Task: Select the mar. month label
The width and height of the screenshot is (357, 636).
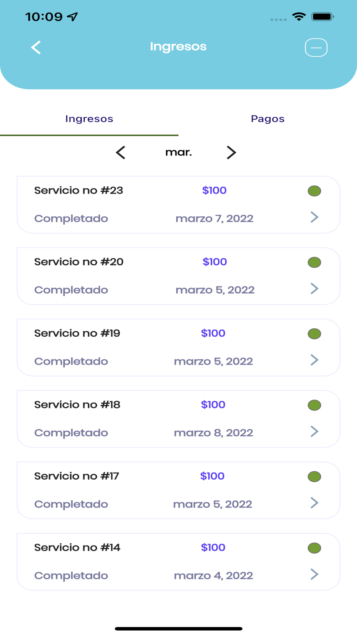Action: point(178,152)
